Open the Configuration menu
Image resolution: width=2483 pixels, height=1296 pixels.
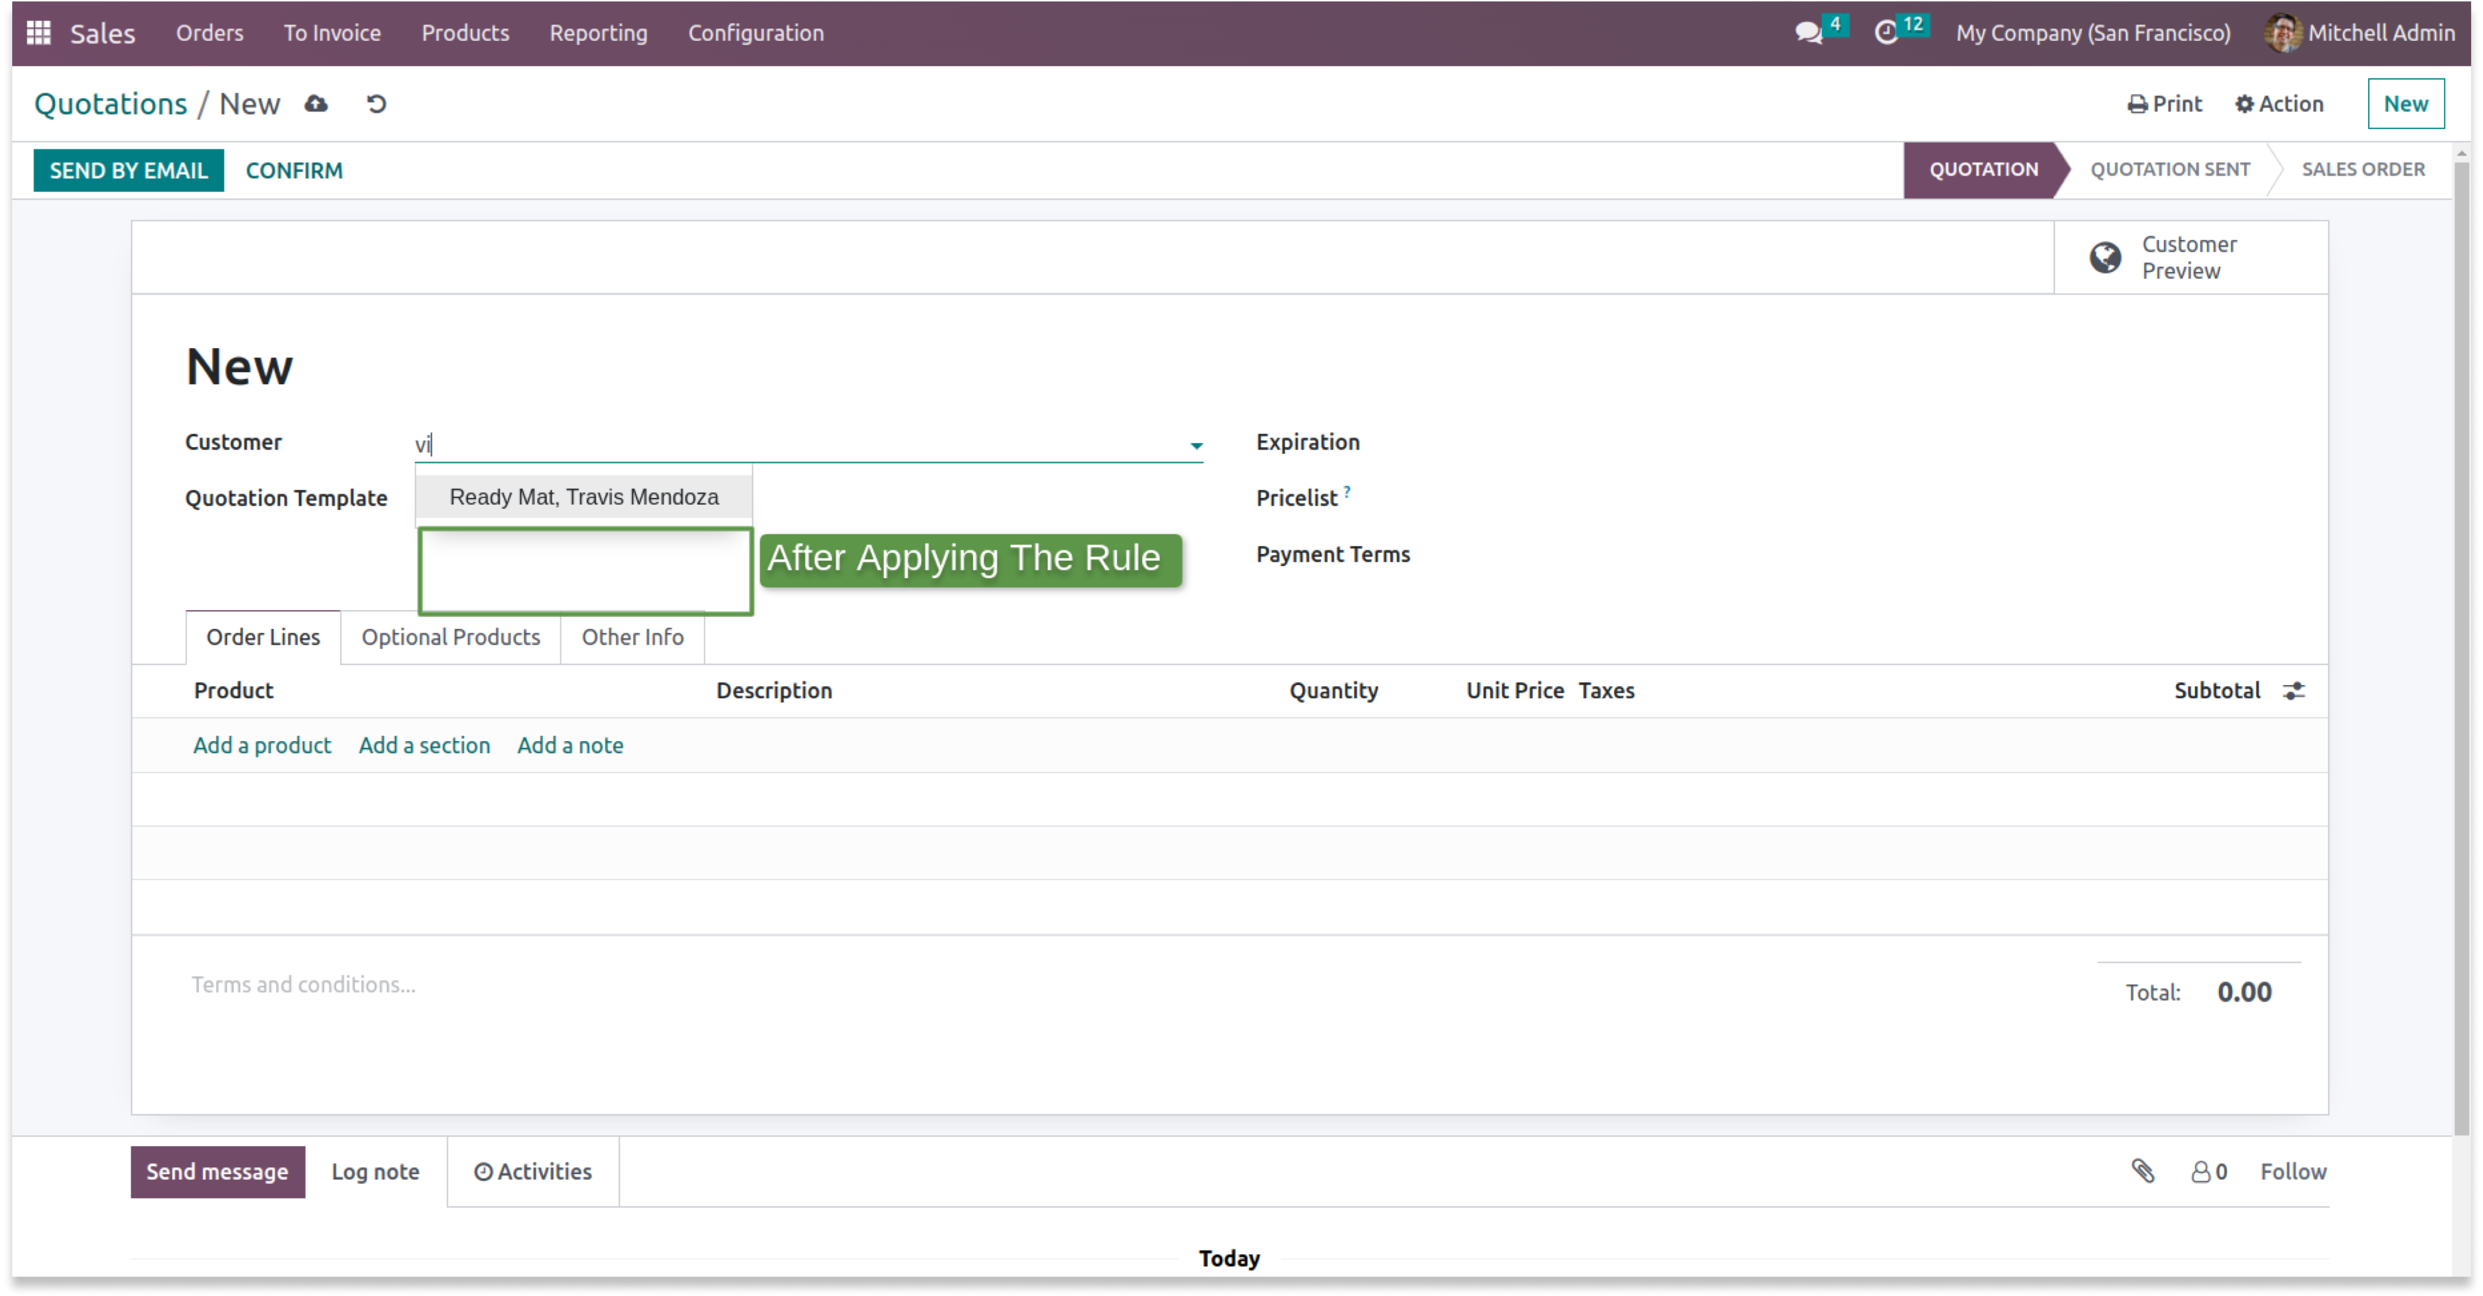pyautogui.click(x=756, y=33)
